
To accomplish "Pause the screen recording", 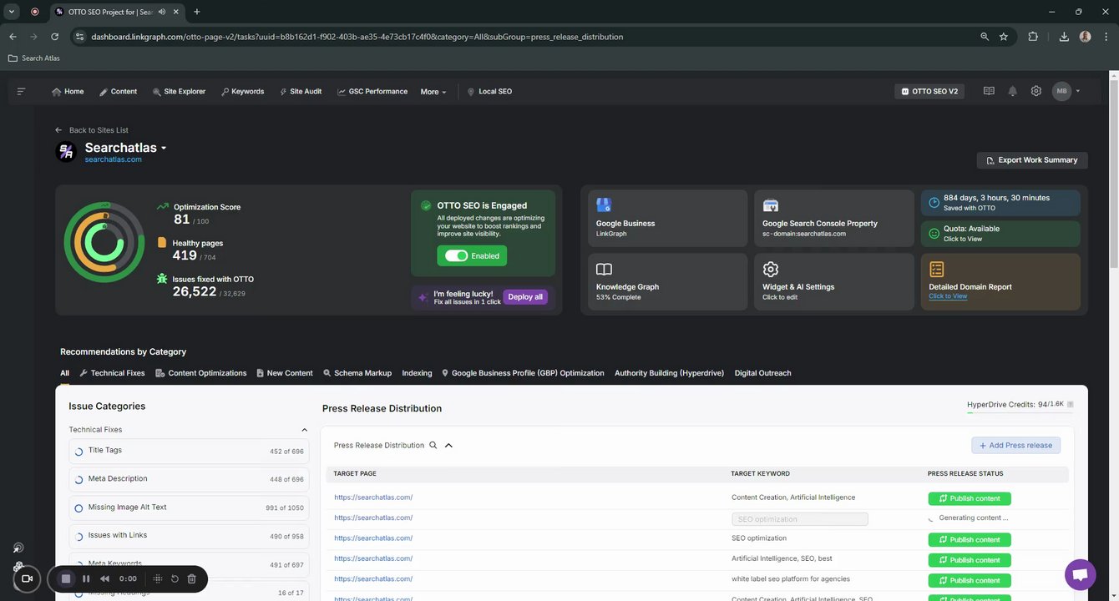I will (86, 578).
